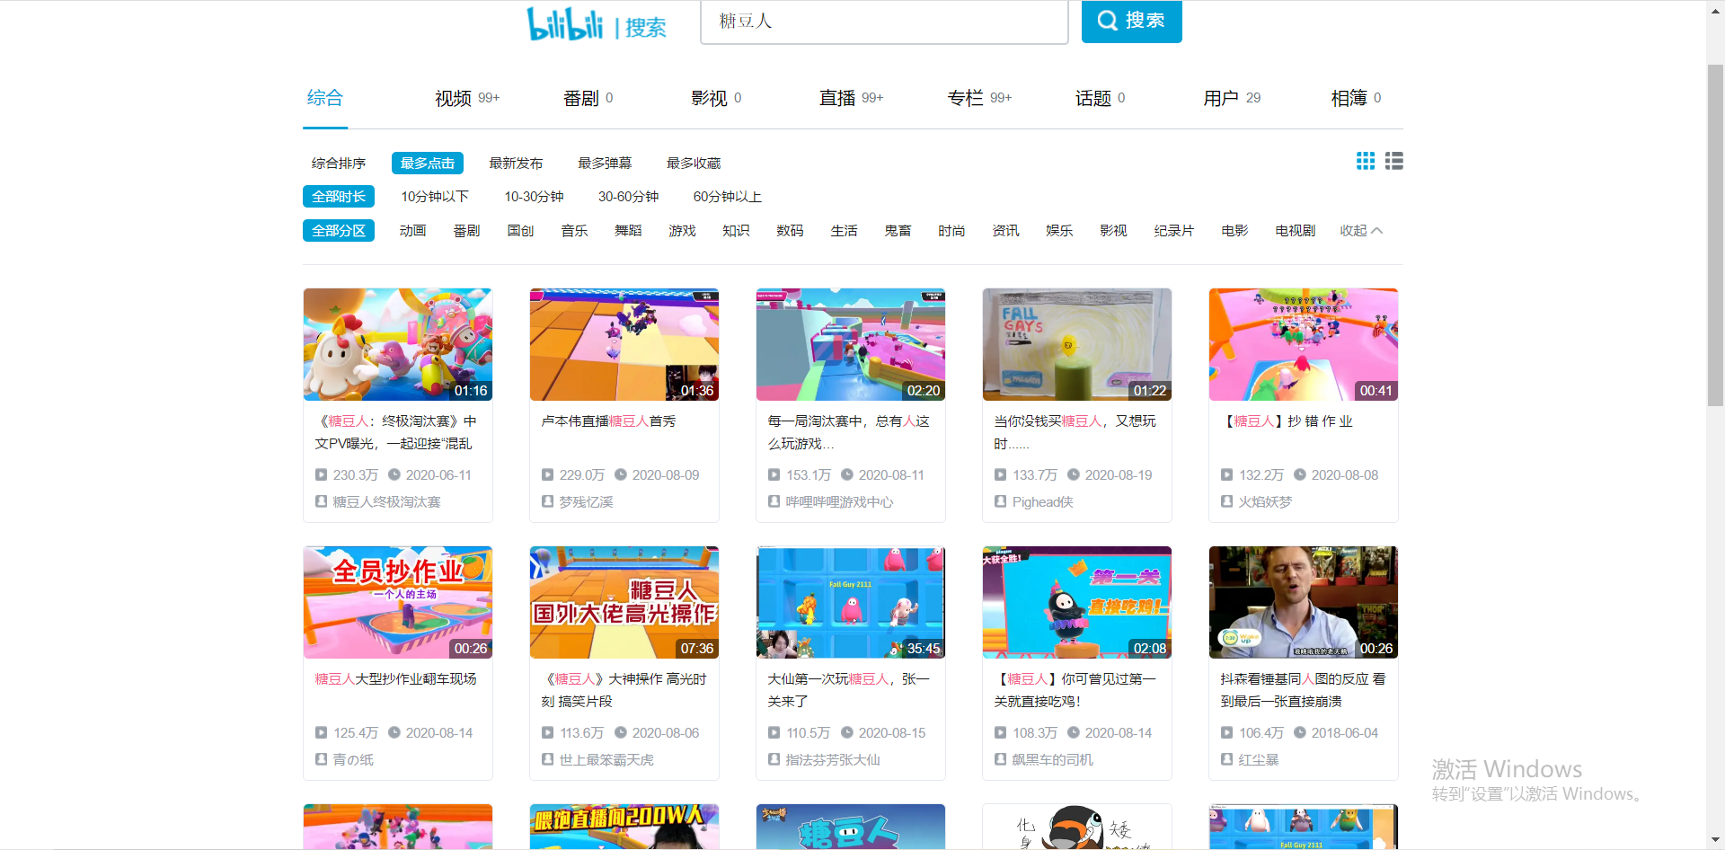Select the 全部分区 category filter
The image size is (1725, 850).
[339, 230]
